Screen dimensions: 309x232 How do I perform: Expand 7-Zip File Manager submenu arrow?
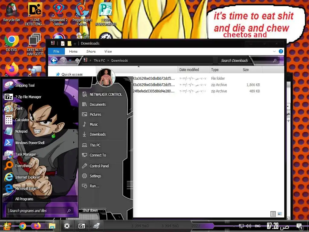coord(74,97)
